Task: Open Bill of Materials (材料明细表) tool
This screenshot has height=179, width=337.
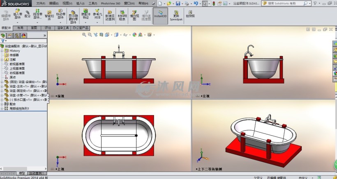Action: click(x=122, y=16)
